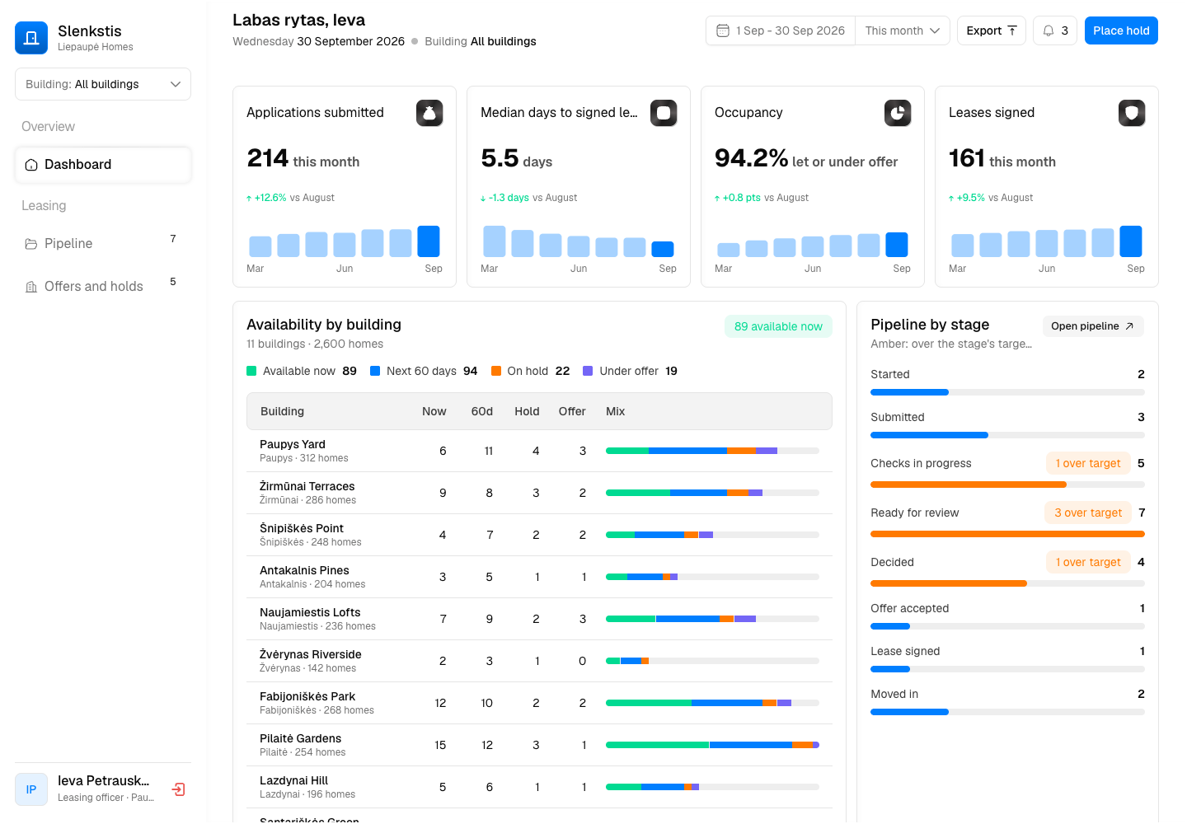Click the Offer accepted stage label
The image size is (1187, 824).
pyautogui.click(x=910, y=608)
